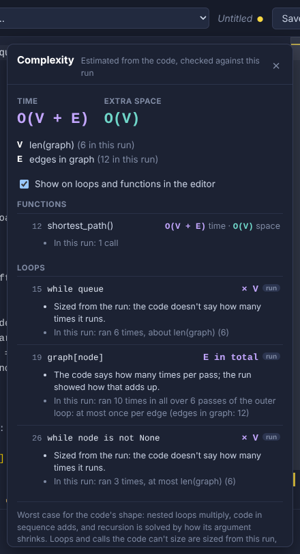The width and height of the screenshot is (300, 554).
Task: Click line number 12 in functions list
Action: tap(37, 226)
